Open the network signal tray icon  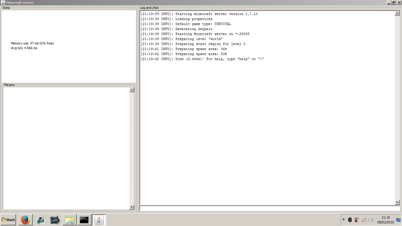(x=364, y=220)
